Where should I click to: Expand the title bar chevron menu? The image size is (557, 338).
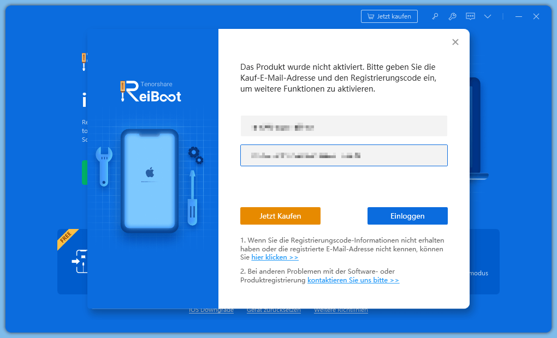tap(488, 16)
